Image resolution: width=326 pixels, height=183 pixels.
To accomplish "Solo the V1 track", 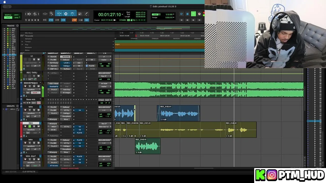I will point(34,59).
